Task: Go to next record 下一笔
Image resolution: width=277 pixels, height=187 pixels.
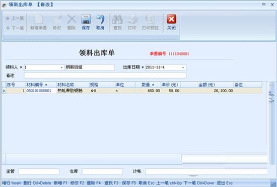Action: [x=15, y=28]
